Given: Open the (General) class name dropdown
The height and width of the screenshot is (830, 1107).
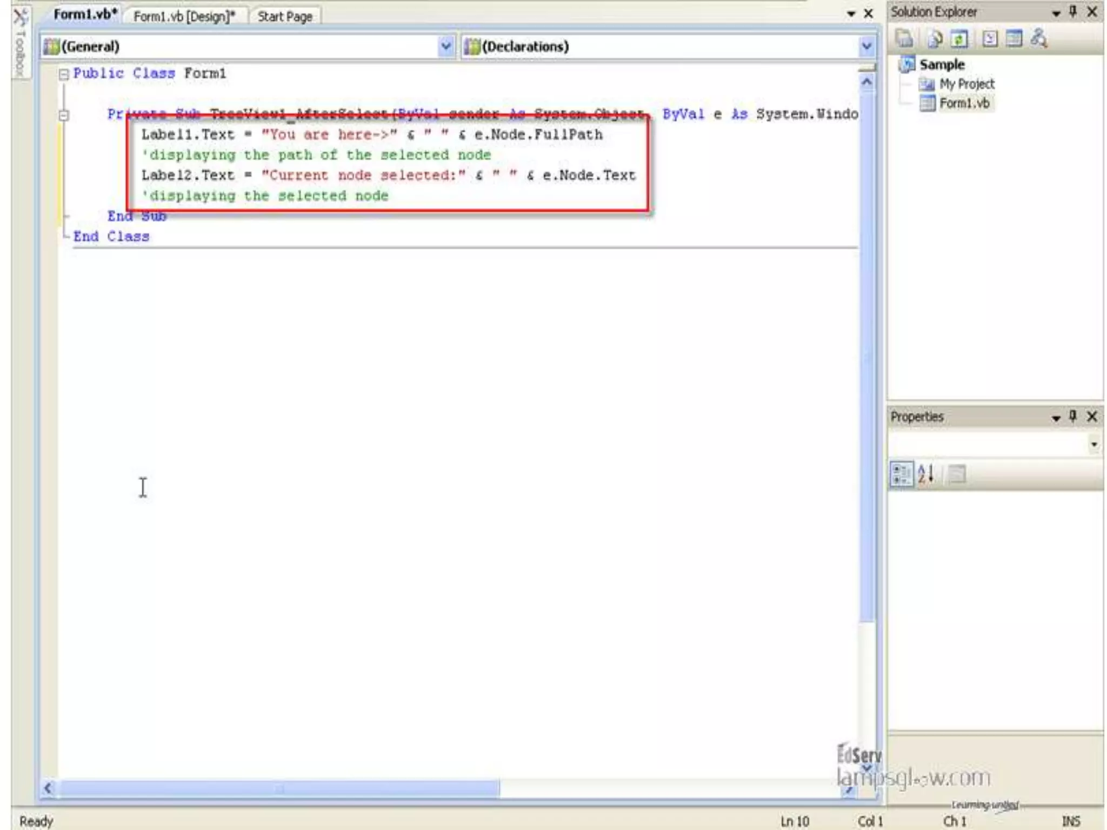Looking at the screenshot, I should click(446, 46).
